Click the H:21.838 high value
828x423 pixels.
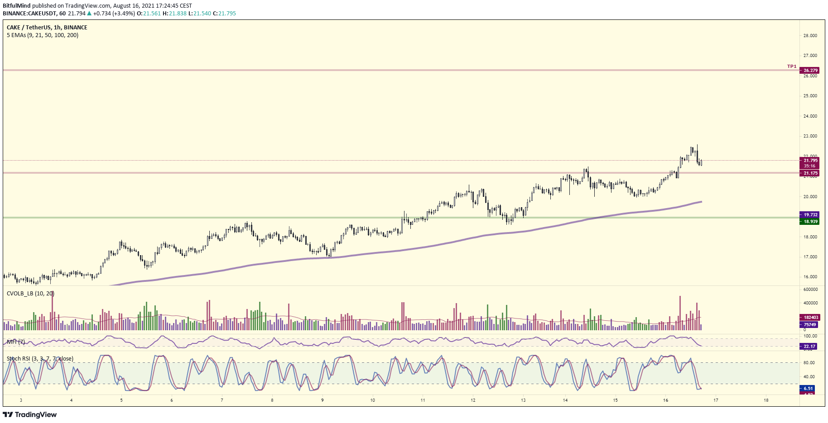174,14
